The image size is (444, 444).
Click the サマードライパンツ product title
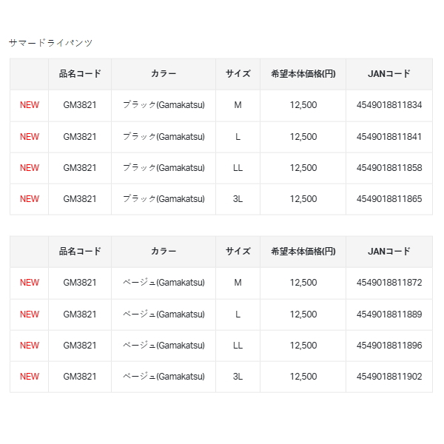click(51, 43)
